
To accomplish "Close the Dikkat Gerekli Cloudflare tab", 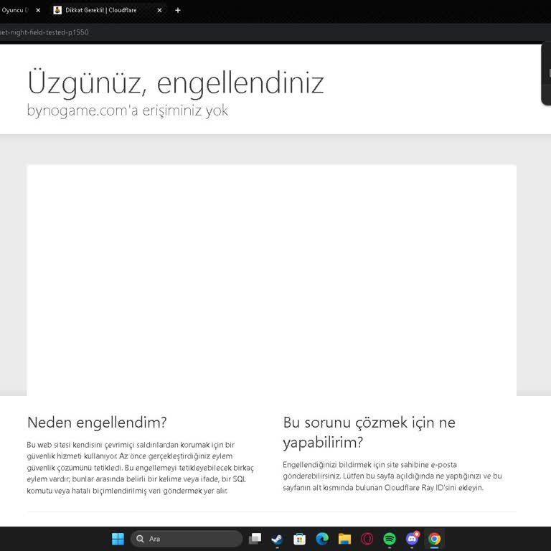I will click(x=159, y=10).
